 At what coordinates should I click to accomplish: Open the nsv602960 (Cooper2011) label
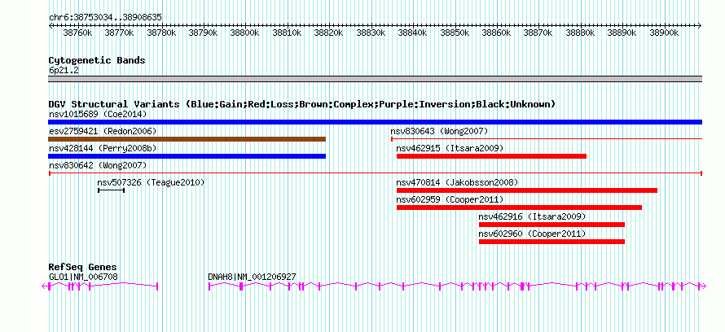click(x=532, y=234)
